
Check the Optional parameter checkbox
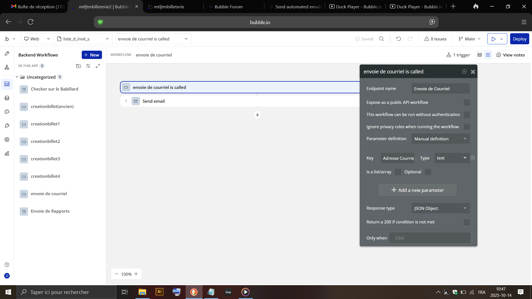point(428,172)
